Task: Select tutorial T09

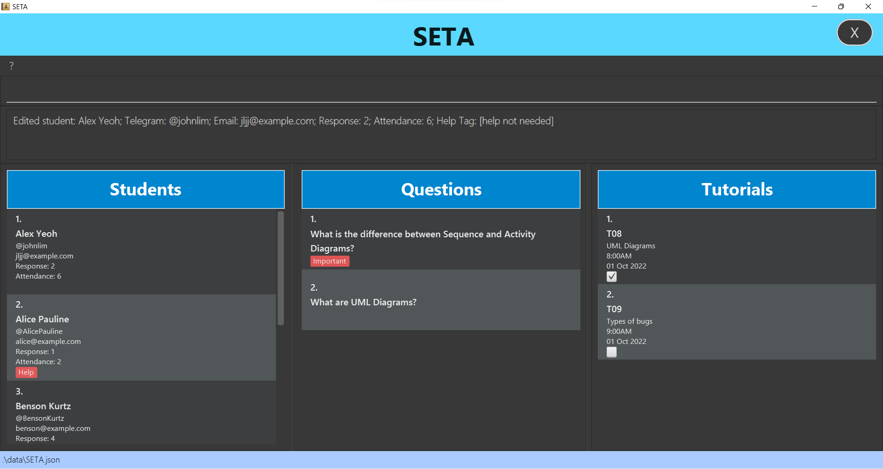Action: point(737,322)
